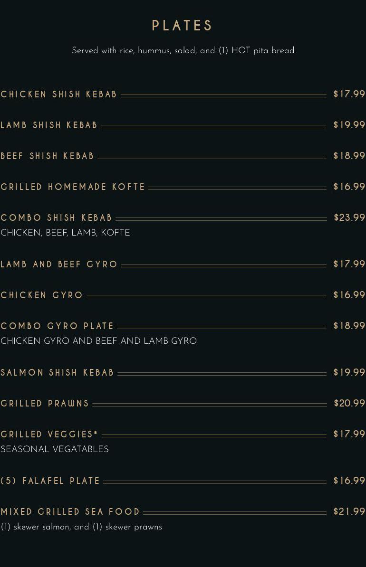Select Grilled Homemade Kofte
This screenshot has height=567, width=366.
click(73, 187)
